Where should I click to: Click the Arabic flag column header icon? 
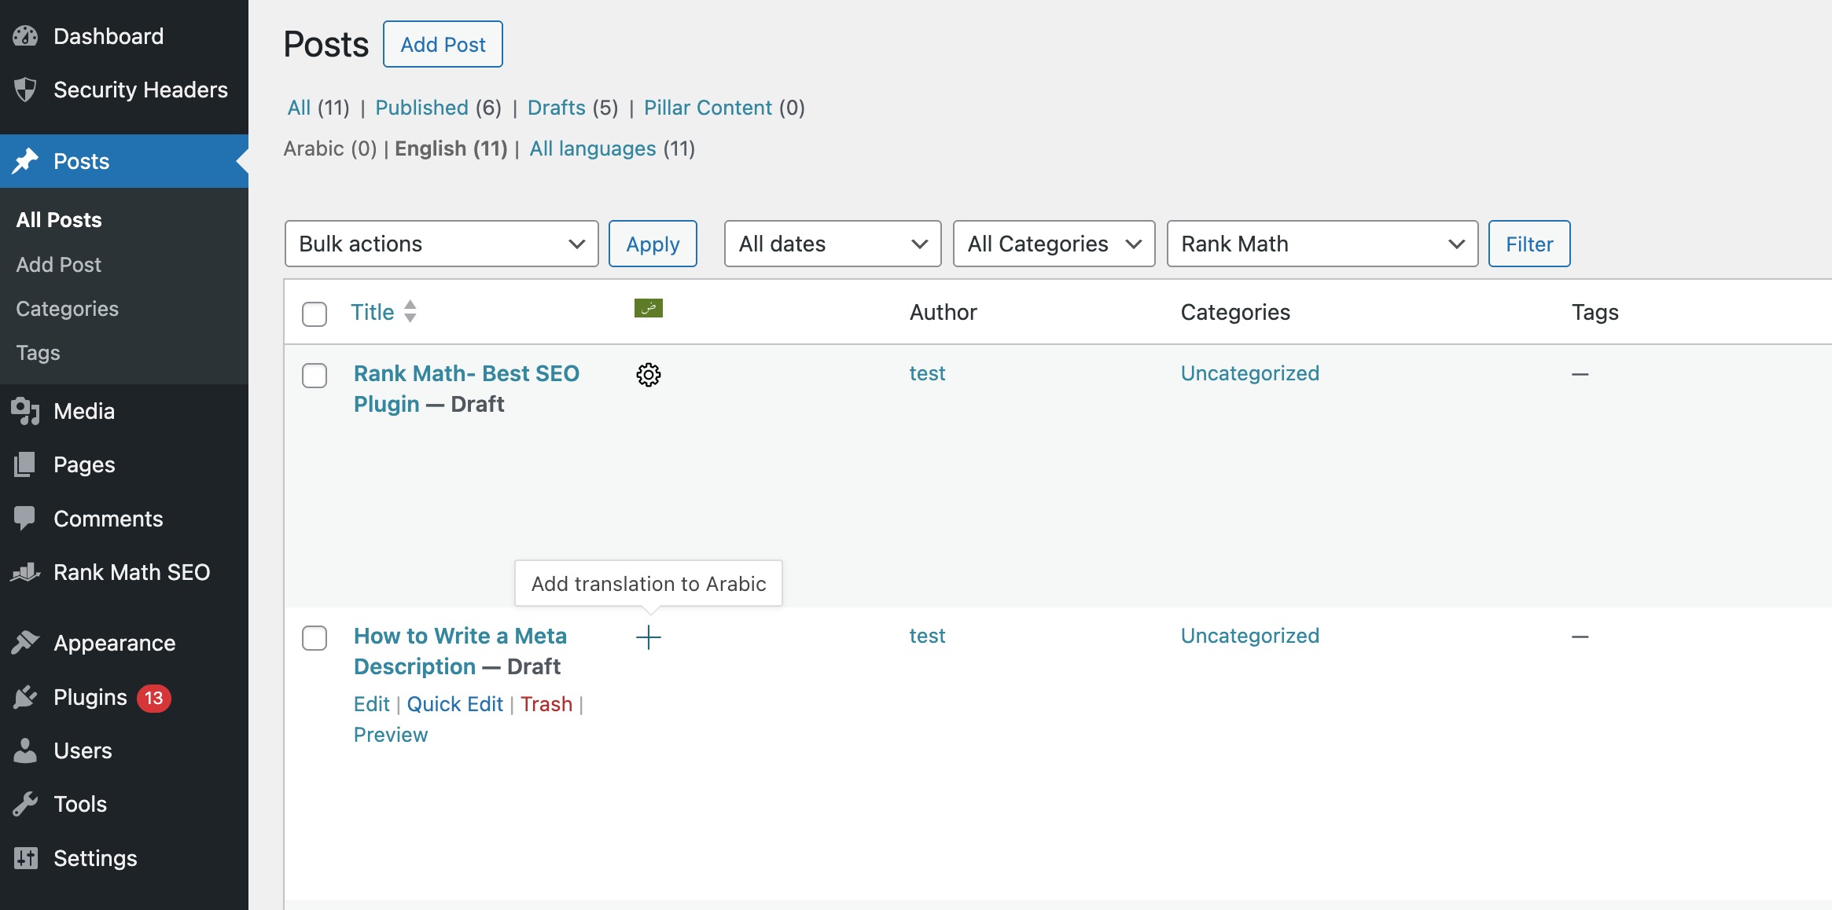(649, 308)
